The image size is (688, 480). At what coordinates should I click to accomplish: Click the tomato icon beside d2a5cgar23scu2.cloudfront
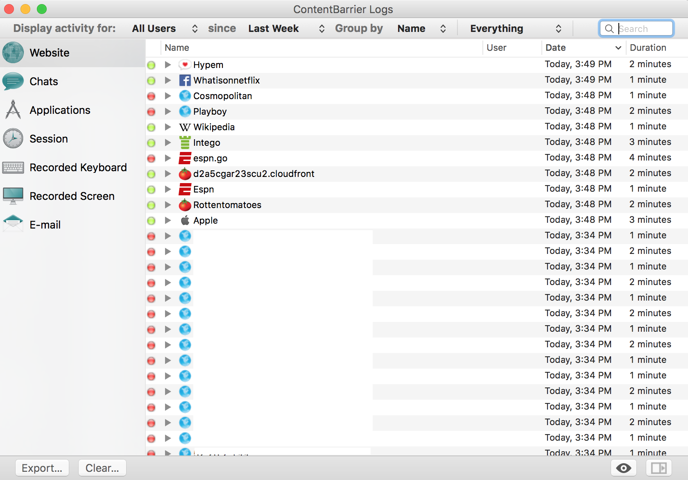[x=185, y=174]
